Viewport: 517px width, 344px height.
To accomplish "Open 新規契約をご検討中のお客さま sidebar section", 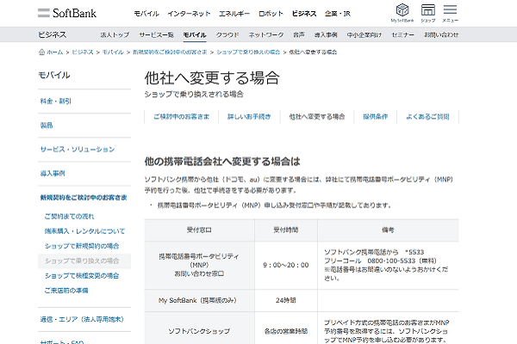I will (84, 197).
